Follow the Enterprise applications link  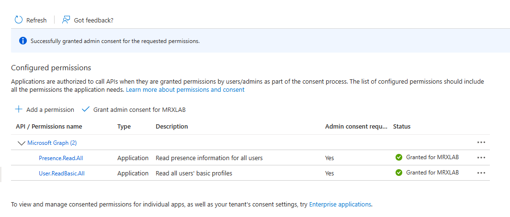coord(340,204)
